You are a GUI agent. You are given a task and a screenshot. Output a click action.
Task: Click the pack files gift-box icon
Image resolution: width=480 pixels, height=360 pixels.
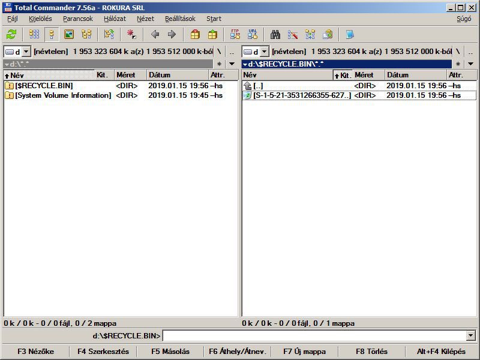click(x=195, y=34)
